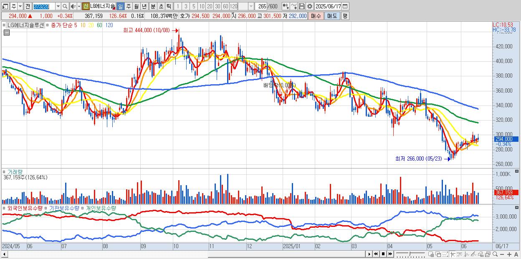Choose interval 20 button

tap(210, 6)
